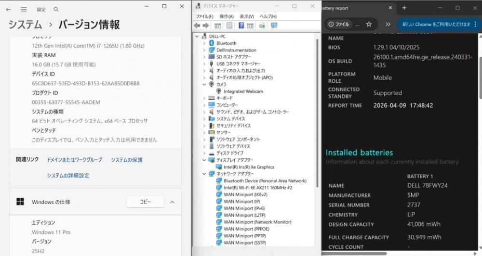Select WAN Miniport (Network Monitor) adapter
The width and height of the screenshot is (482, 256).
click(257, 222)
